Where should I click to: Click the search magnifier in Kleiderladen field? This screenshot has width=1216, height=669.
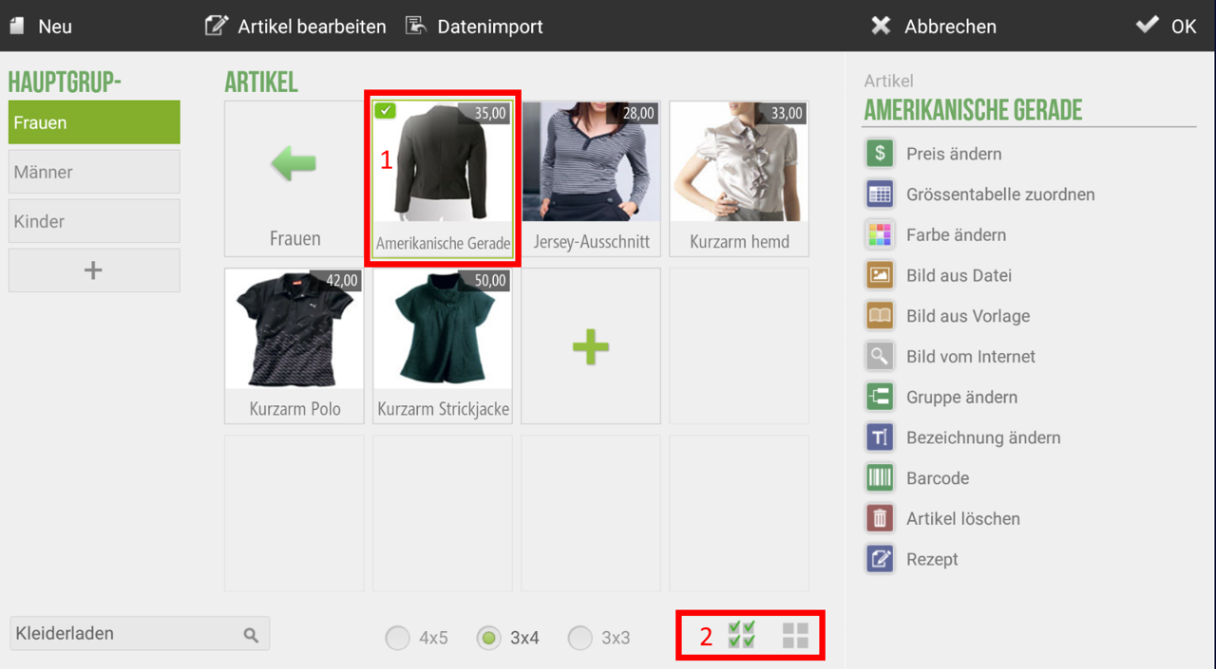(251, 635)
